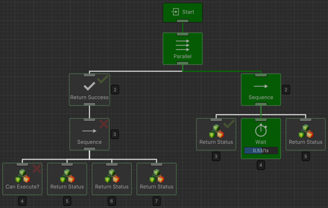This screenshot has height=208, width=328.
Task: Click the red X status mark on the gray Sequence node
Action: (103, 124)
